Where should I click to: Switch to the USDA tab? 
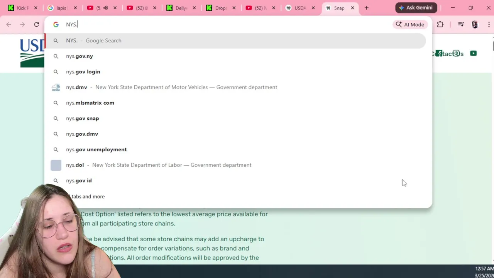(x=299, y=8)
